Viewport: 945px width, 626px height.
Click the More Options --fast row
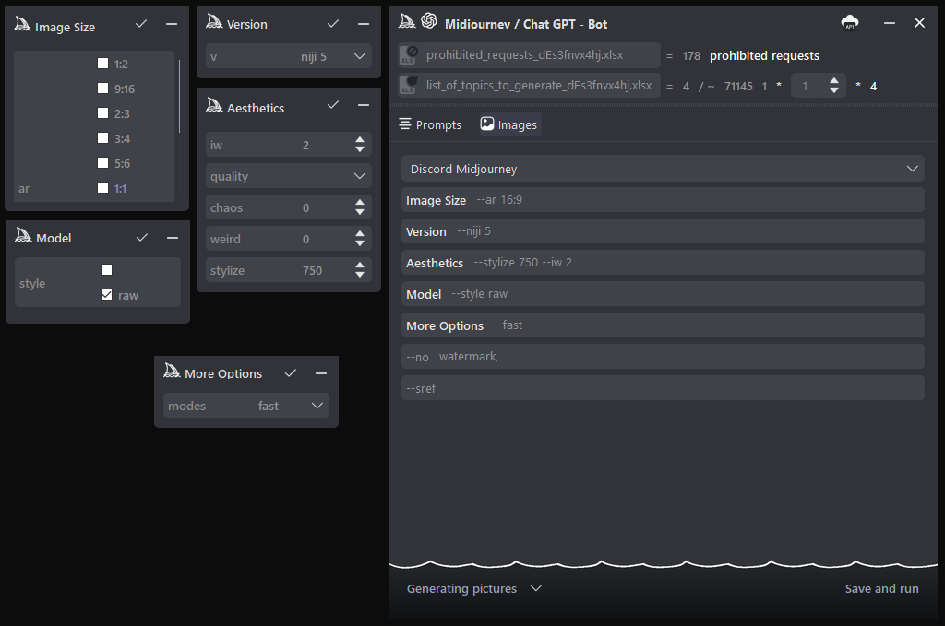point(663,325)
